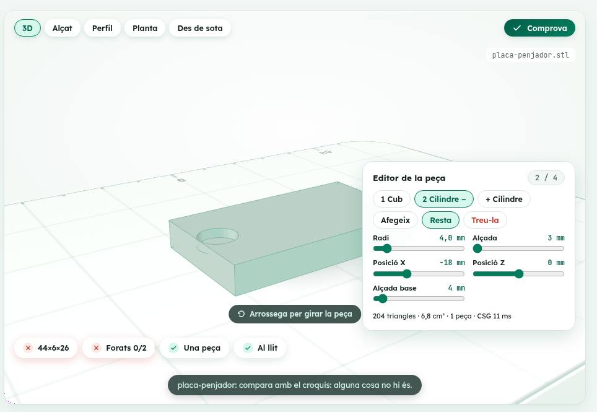This screenshot has height=412, width=597.
Task: Click the Radi slider handle
Action: (x=387, y=248)
